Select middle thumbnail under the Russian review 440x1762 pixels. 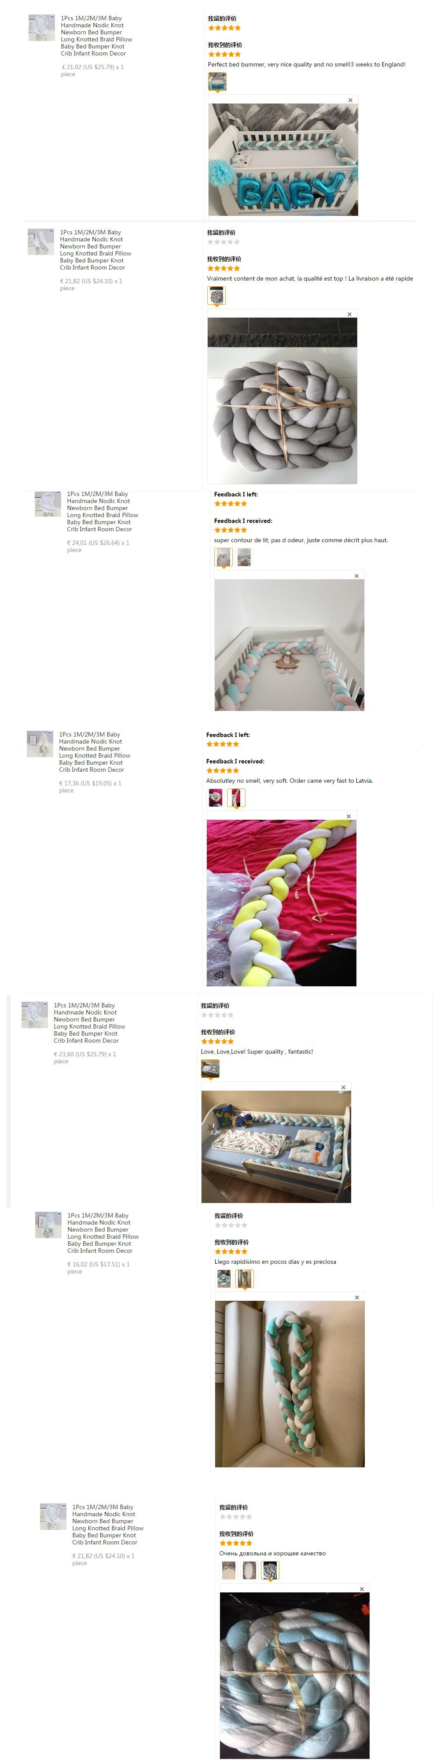[249, 1570]
